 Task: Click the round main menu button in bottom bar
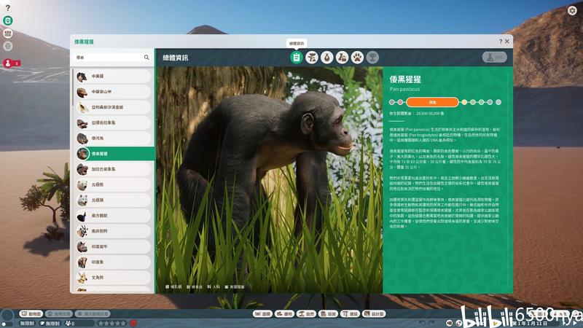[x=7, y=316]
